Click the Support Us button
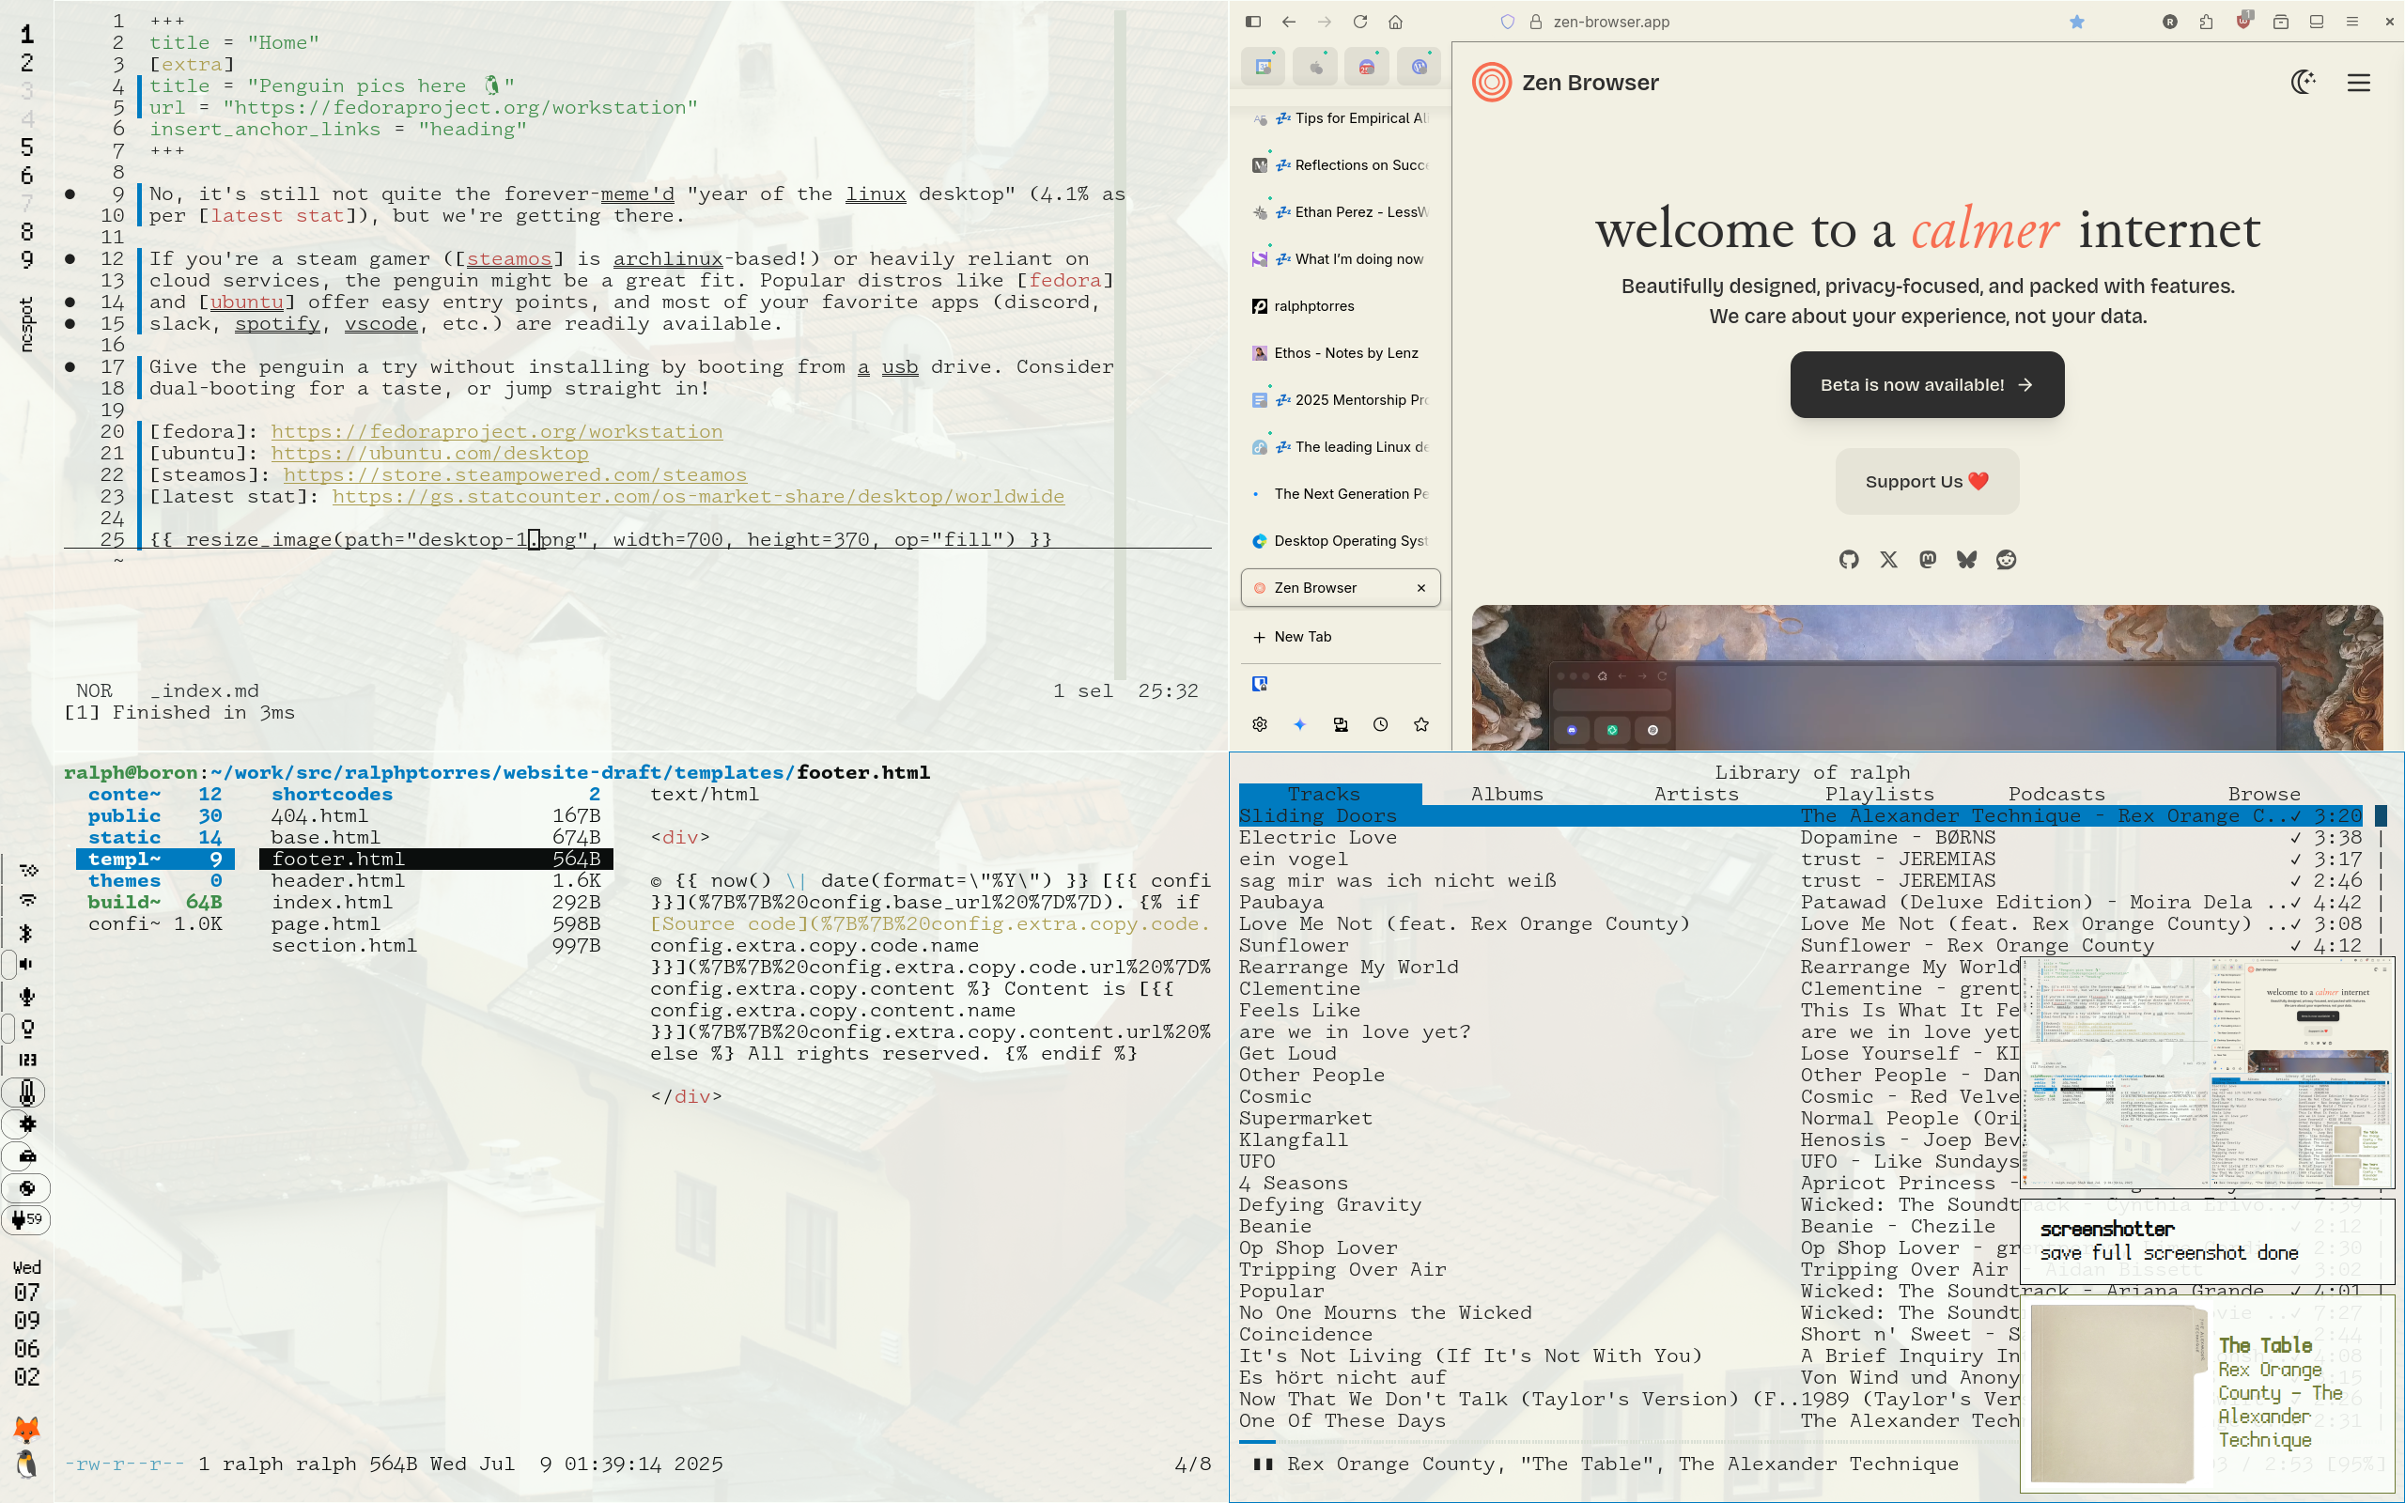Screen dimensions: 2405x1503 coord(1927,481)
